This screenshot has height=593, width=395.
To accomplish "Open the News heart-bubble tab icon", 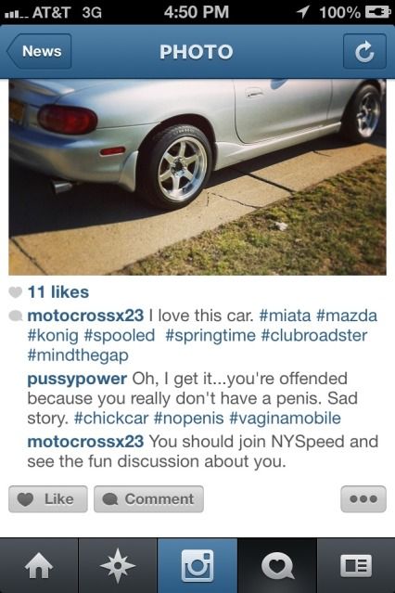I will pos(277,566).
